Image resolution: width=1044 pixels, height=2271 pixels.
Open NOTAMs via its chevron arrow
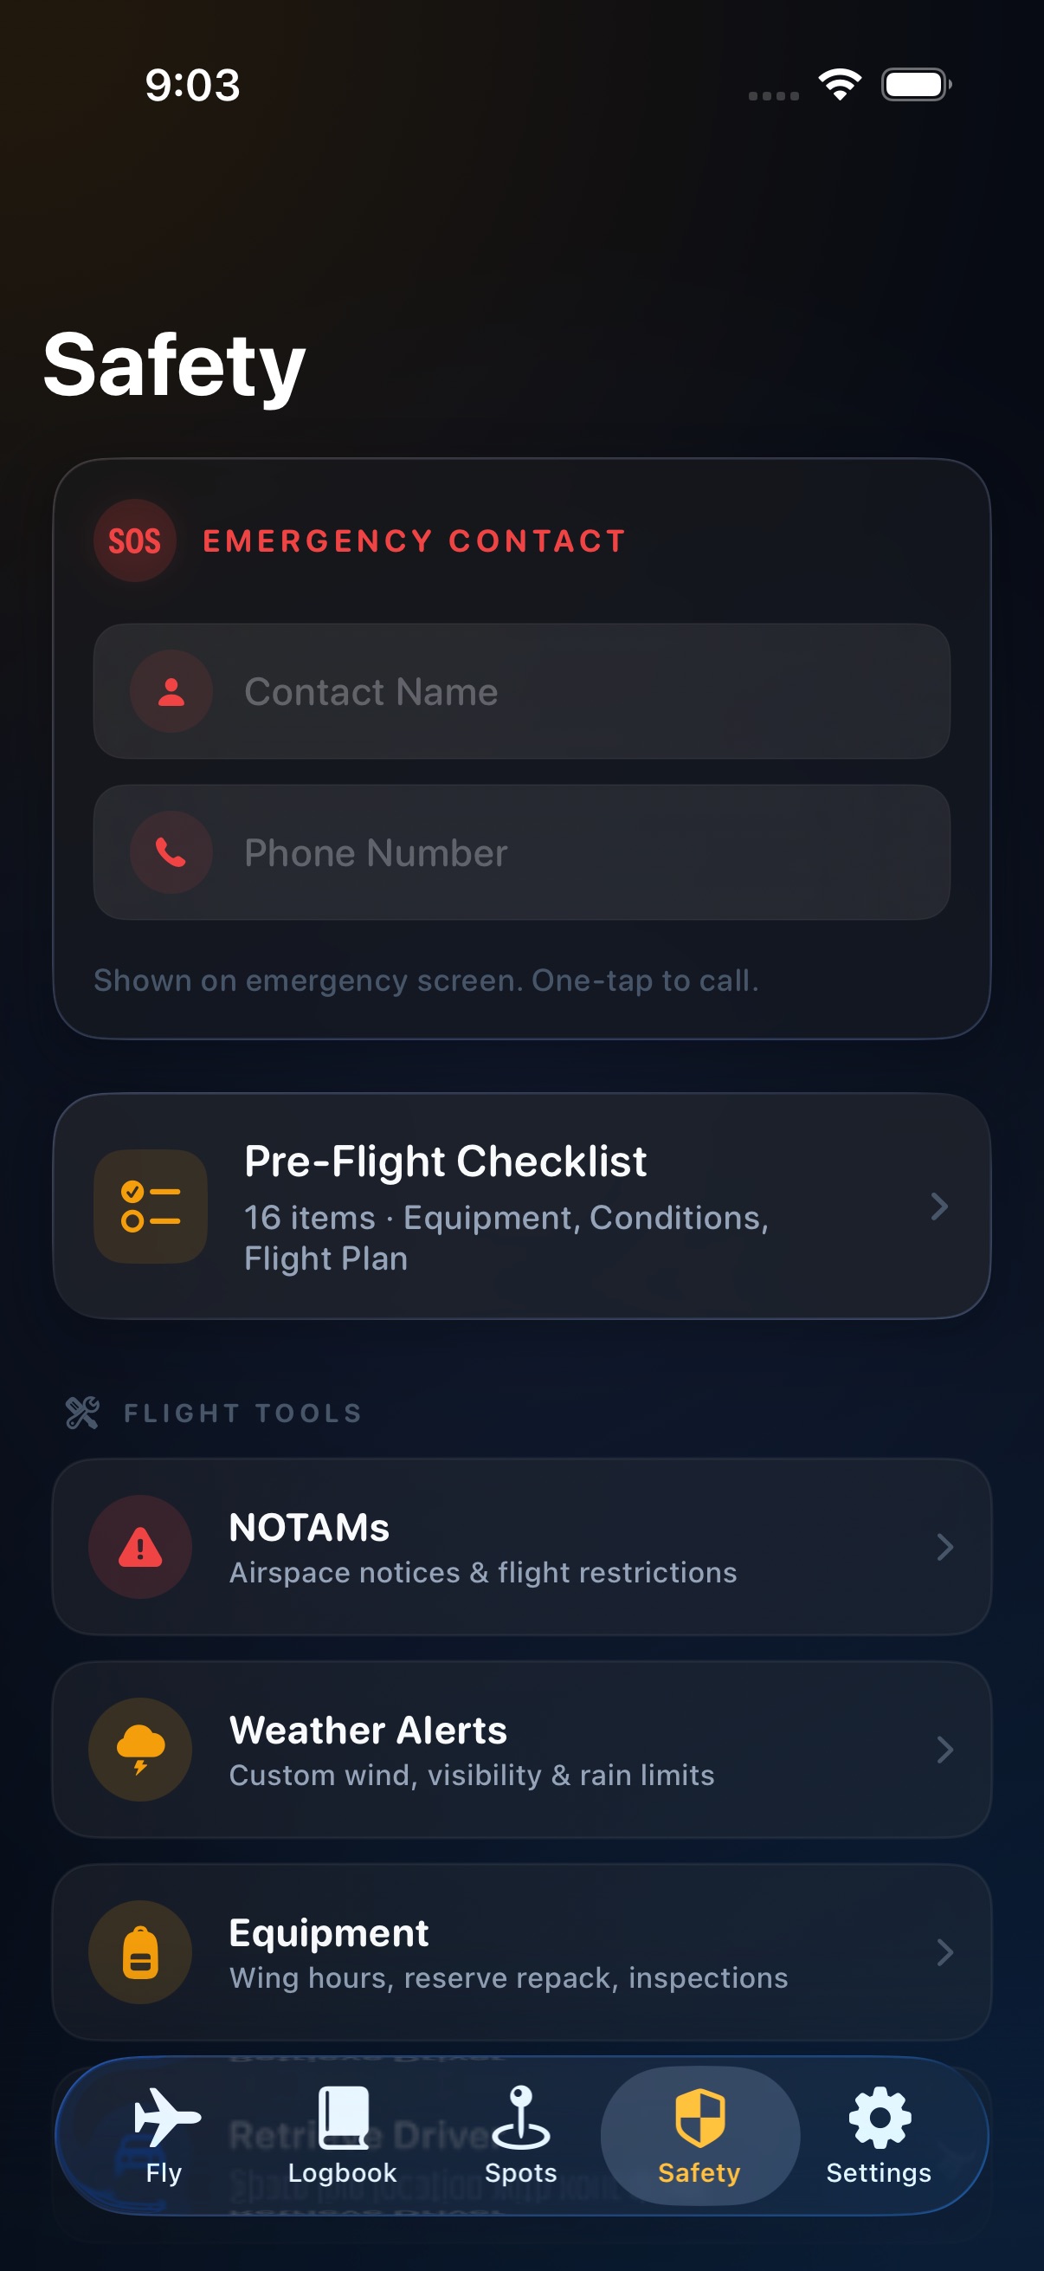coord(944,1547)
